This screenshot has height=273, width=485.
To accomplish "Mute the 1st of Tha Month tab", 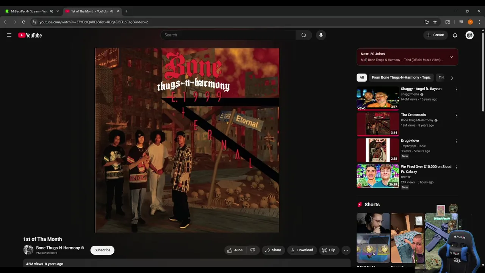I will pos(111,11).
